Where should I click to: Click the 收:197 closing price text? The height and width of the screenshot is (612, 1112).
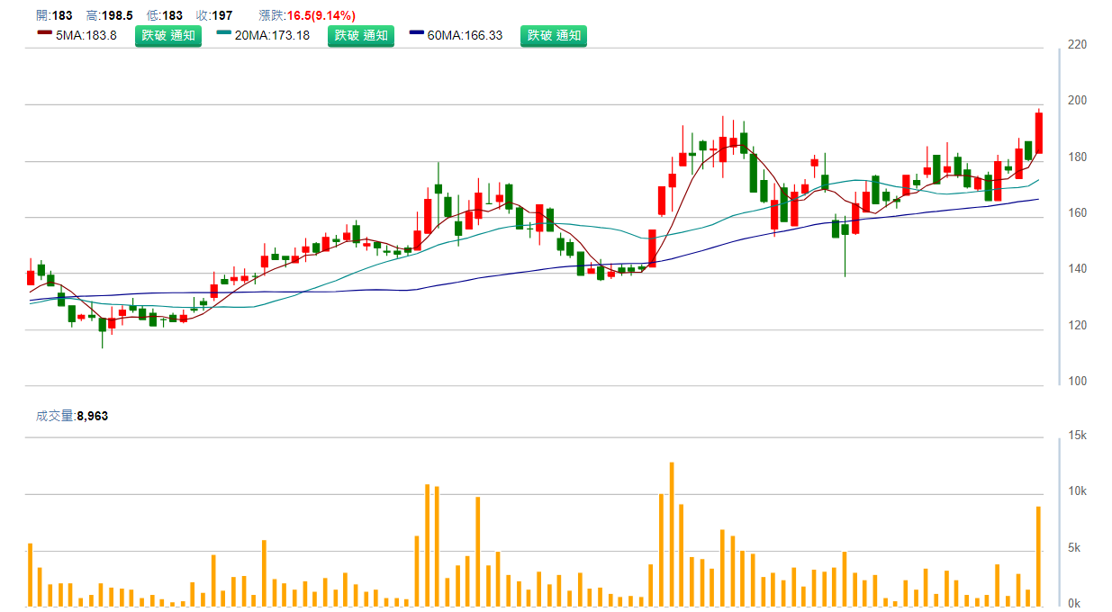tap(214, 15)
